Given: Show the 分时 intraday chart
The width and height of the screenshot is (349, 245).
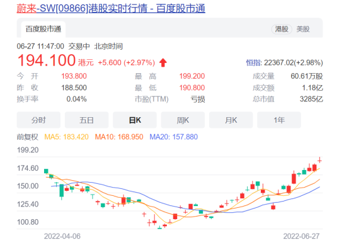Looking at the screenshot, I should point(38,120).
